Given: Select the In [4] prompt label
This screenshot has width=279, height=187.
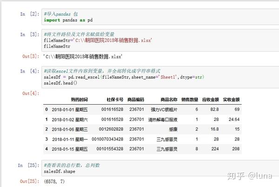Looking at the screenshot, I should point(30,71).
